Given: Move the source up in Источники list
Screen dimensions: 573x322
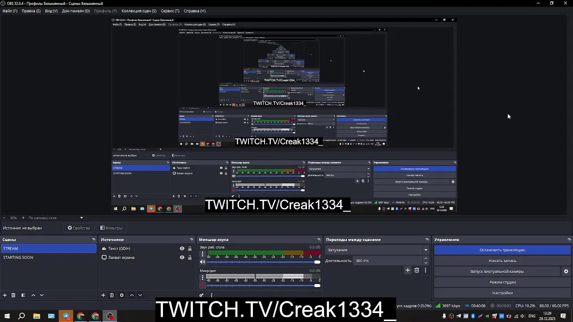Looking at the screenshot, I should 132,295.
